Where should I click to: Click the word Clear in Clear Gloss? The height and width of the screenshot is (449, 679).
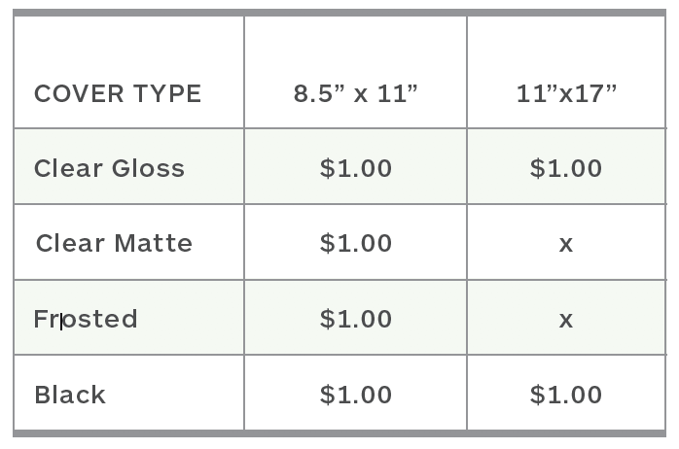click(x=68, y=168)
